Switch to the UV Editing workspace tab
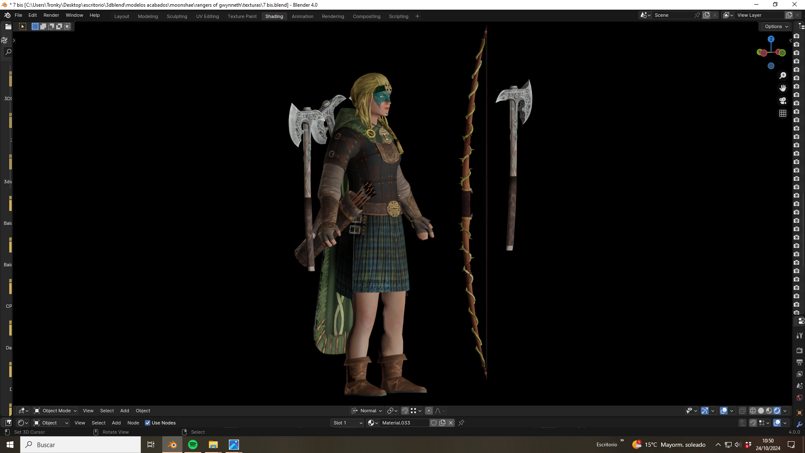The image size is (805, 453). [208, 16]
